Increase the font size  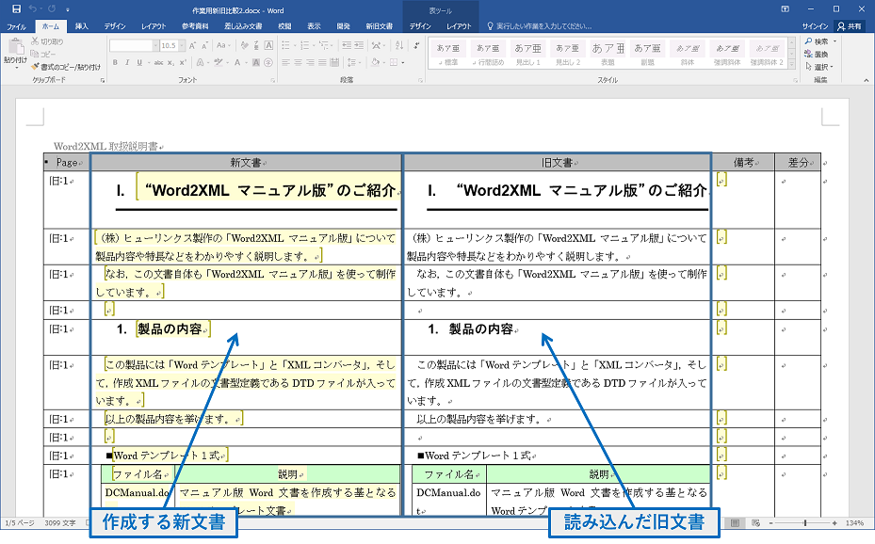(x=192, y=46)
